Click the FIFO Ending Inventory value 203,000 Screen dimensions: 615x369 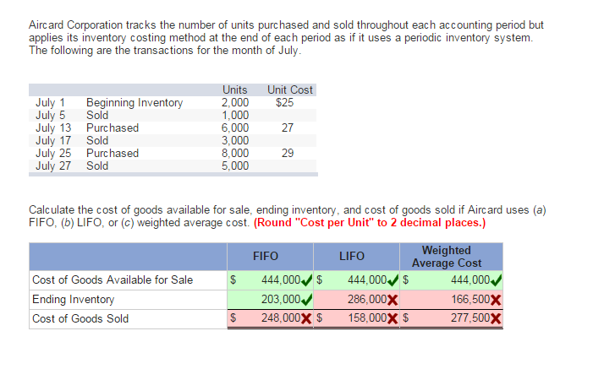(281, 300)
